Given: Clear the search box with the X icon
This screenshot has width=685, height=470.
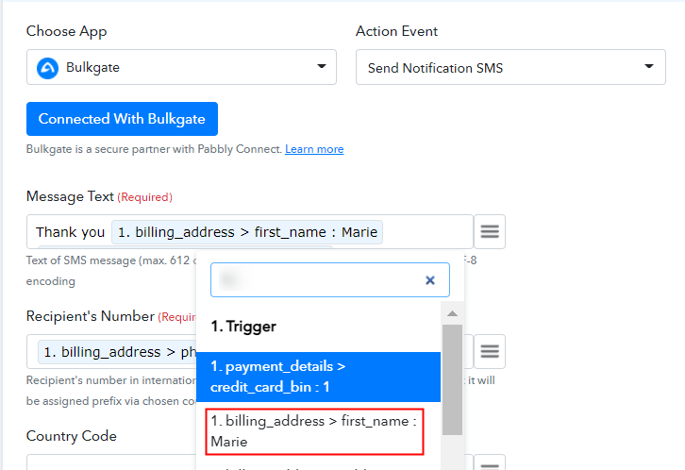Looking at the screenshot, I should pos(430,280).
